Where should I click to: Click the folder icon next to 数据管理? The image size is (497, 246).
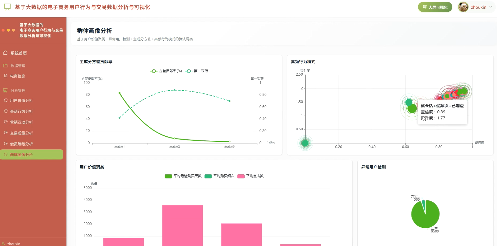pyautogui.click(x=5, y=66)
